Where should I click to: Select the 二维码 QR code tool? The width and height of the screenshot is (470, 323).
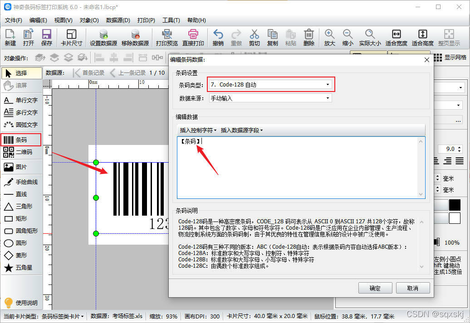tap(22, 152)
